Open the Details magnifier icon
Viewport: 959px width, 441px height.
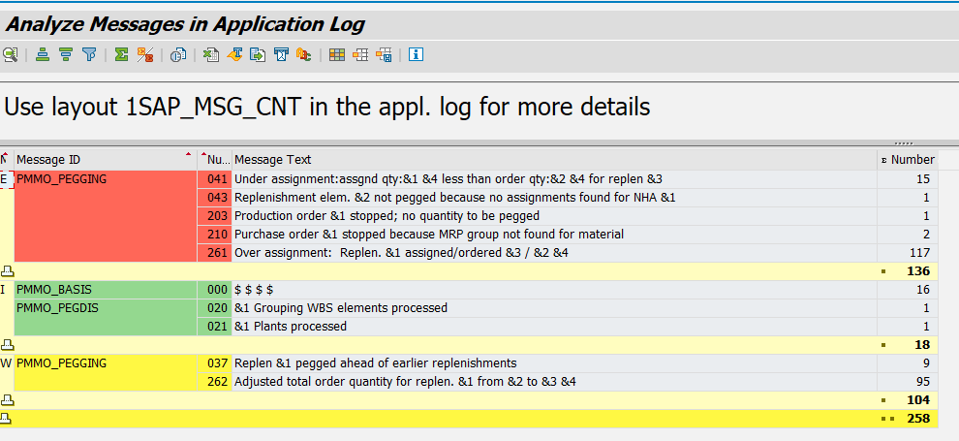pos(11,54)
